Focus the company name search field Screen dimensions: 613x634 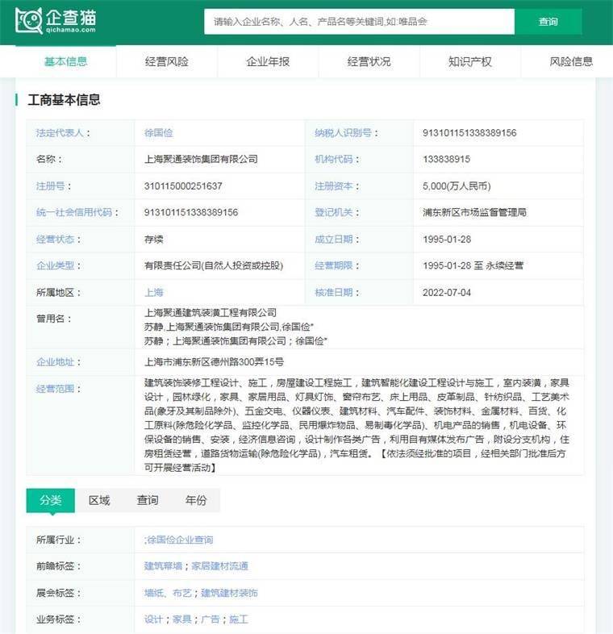click(x=359, y=22)
